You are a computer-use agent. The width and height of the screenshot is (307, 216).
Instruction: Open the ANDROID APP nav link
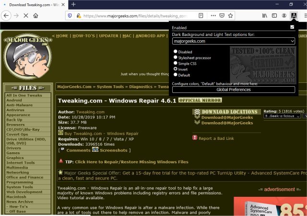click(150, 36)
